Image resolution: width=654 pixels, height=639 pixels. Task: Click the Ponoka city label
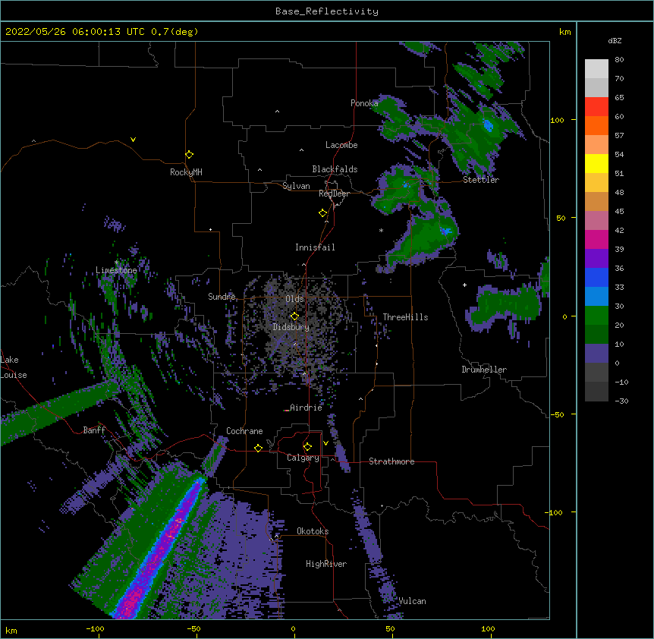(x=364, y=103)
